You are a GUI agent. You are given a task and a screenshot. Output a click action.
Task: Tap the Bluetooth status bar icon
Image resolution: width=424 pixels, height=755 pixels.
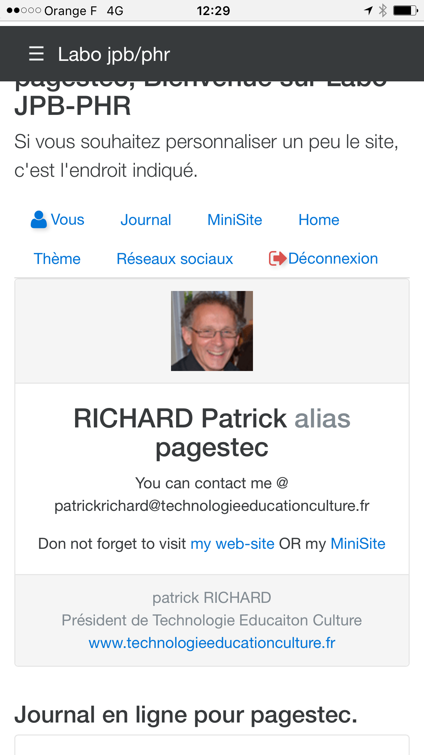(383, 11)
